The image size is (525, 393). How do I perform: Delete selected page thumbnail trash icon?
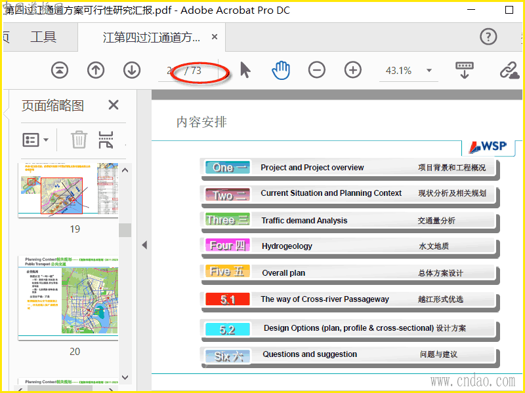coord(79,140)
